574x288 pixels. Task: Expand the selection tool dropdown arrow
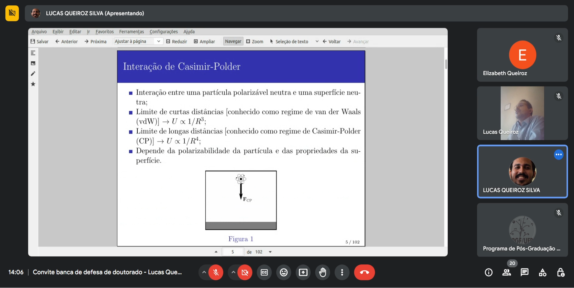(x=317, y=41)
